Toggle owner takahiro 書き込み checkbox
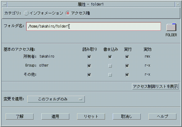This screenshot has height=127, width=182. point(110,57)
